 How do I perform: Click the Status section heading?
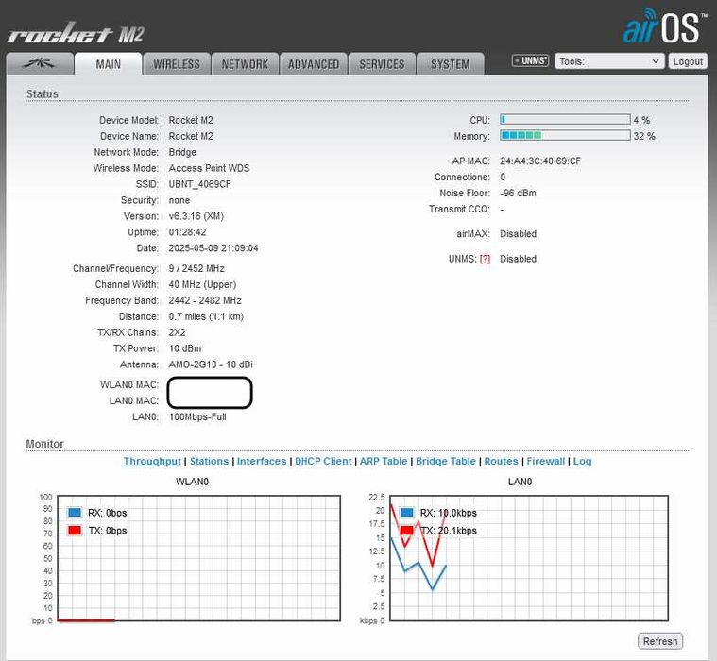pyautogui.click(x=43, y=93)
